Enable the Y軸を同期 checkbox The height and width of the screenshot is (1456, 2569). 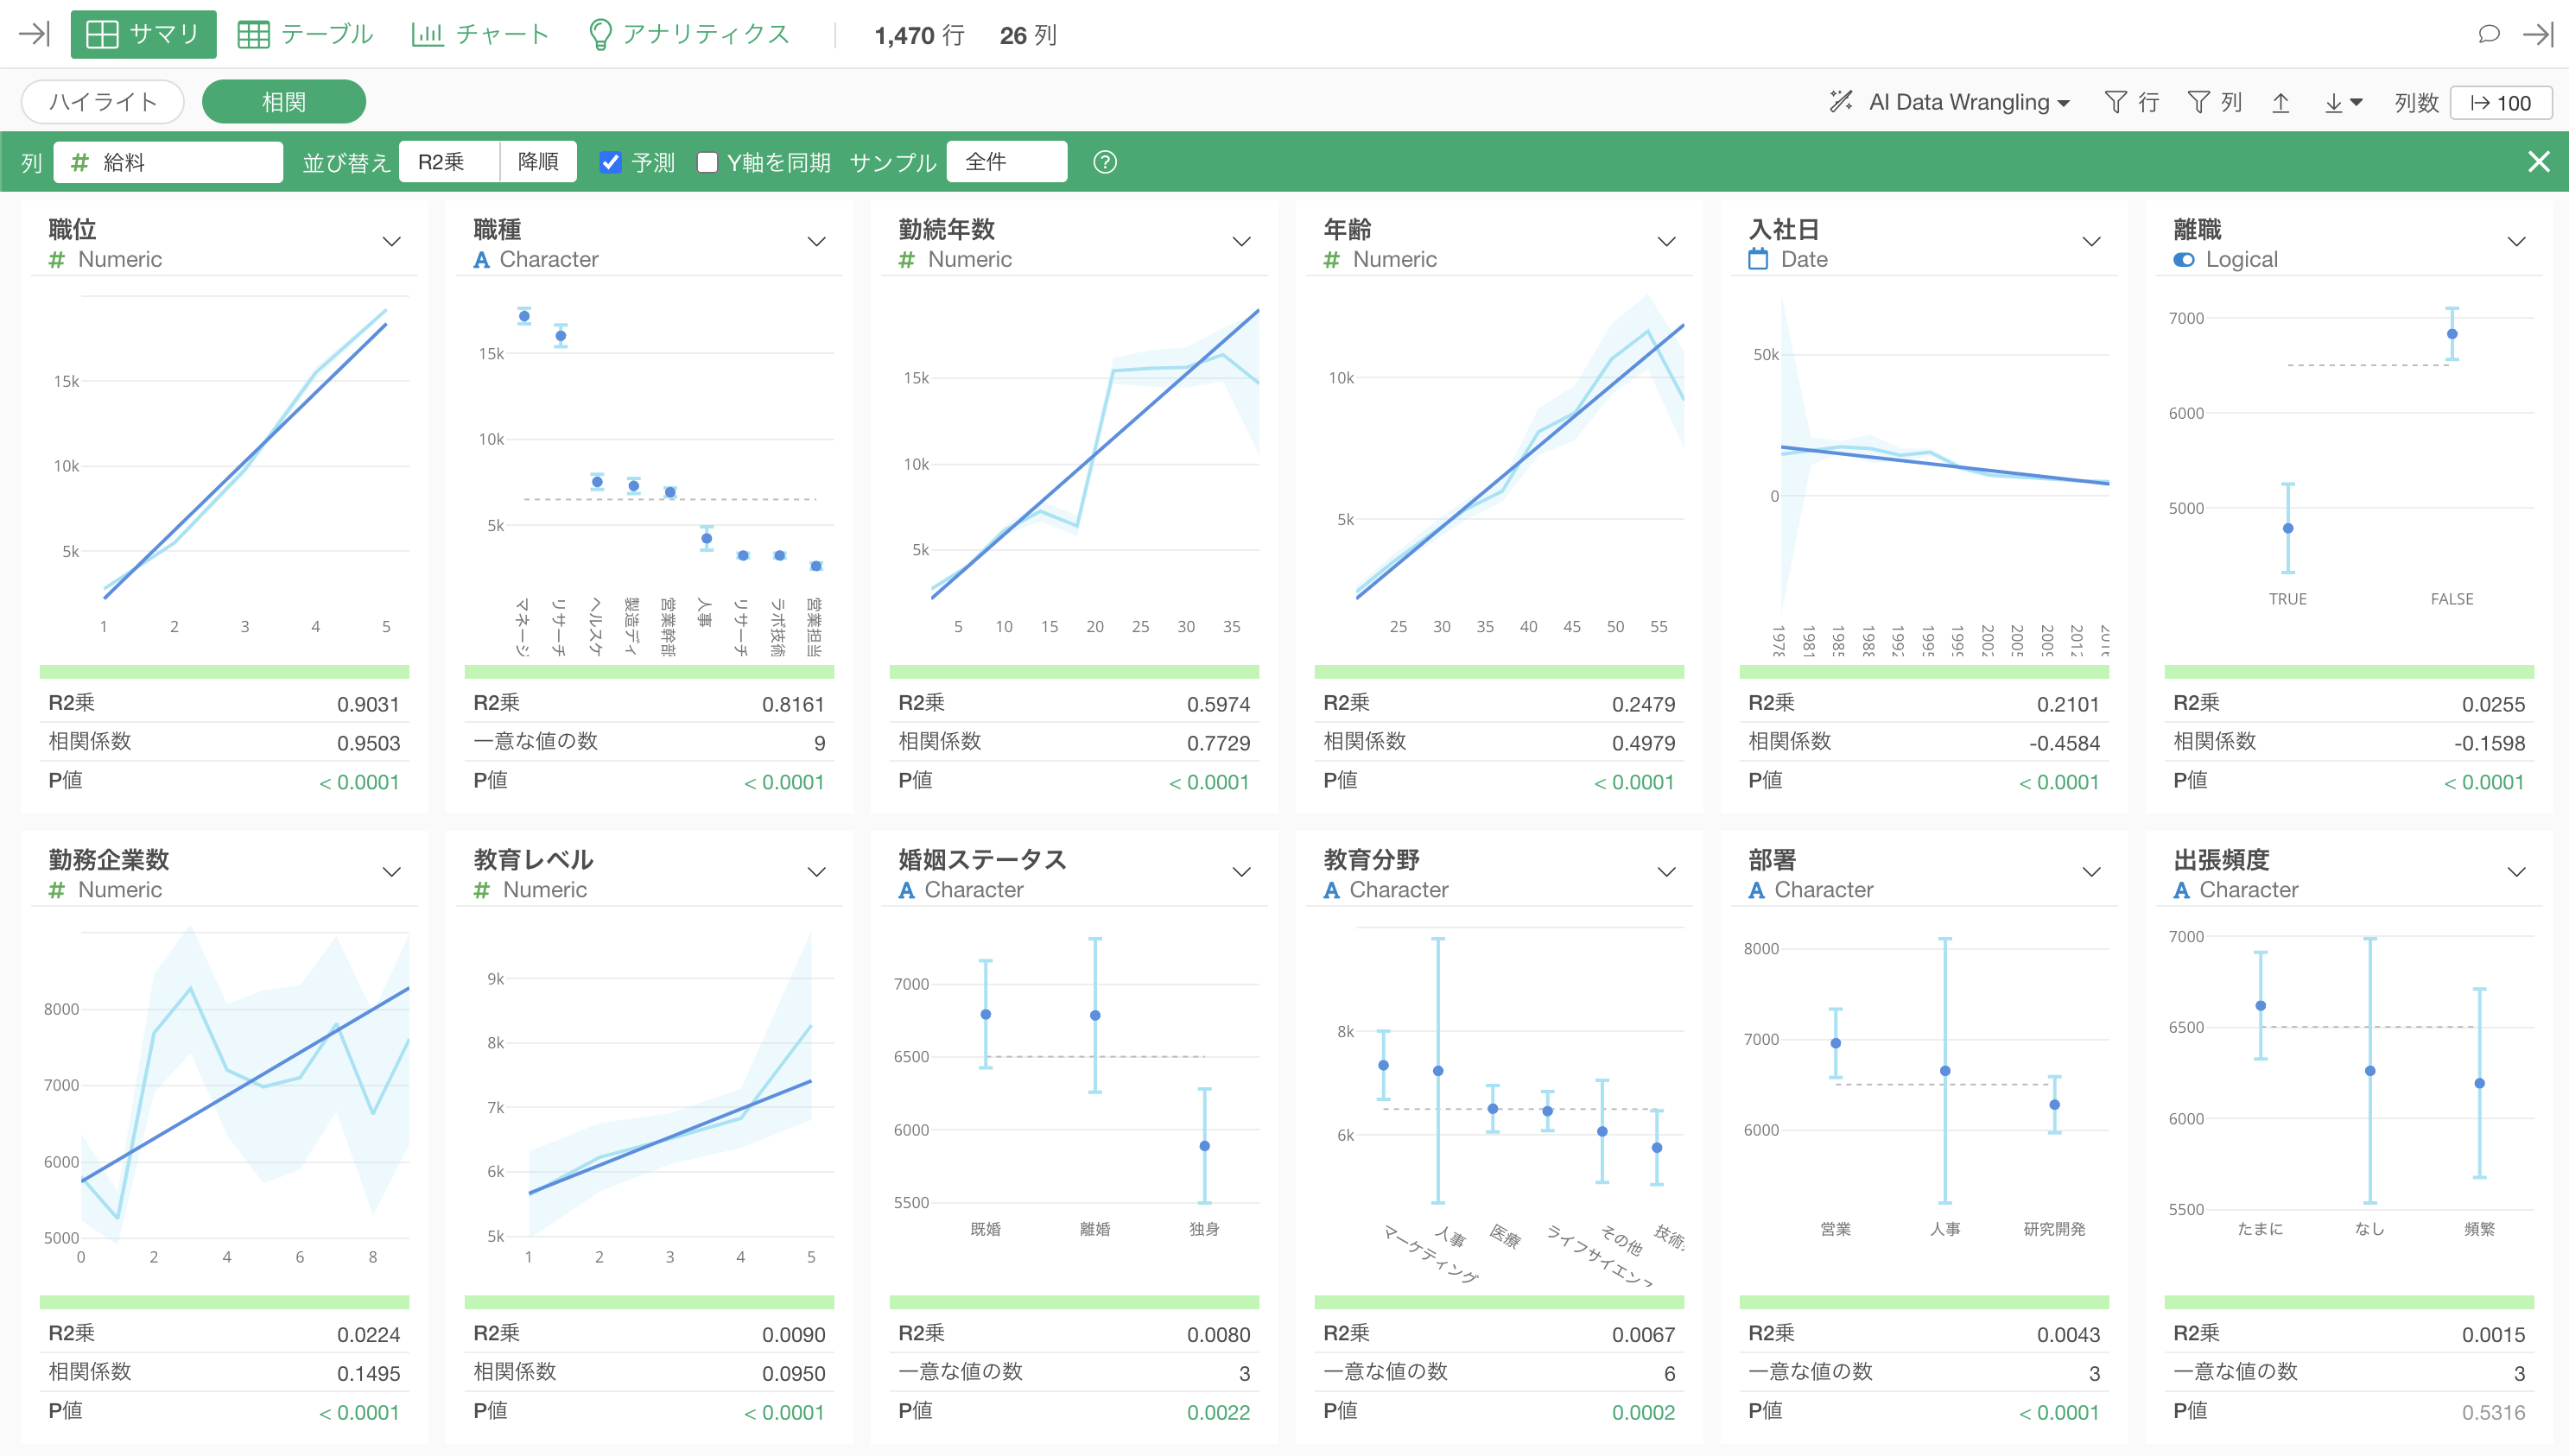point(707,162)
